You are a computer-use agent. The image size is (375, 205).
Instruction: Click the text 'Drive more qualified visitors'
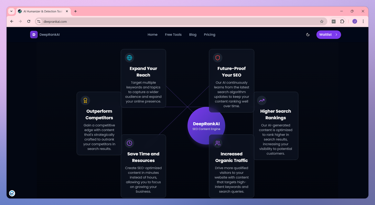coord(232,170)
